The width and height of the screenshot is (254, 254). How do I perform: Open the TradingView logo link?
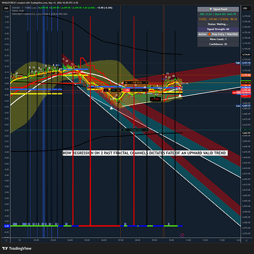17,248
